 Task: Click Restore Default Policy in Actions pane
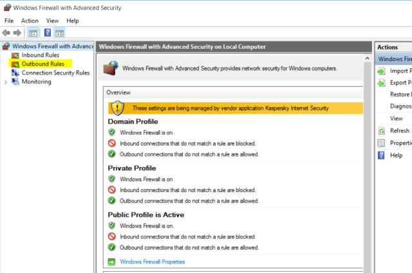(x=400, y=94)
